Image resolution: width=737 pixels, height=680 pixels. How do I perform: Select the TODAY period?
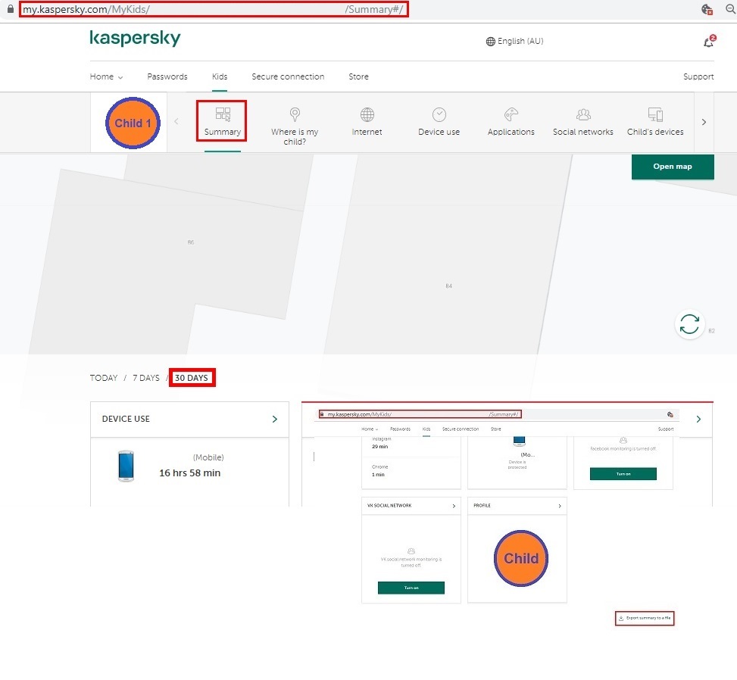[104, 378]
